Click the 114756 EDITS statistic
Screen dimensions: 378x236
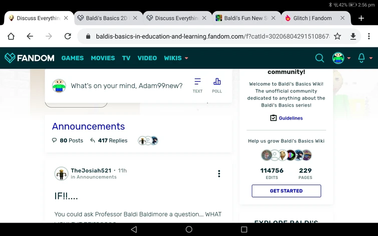tap(272, 173)
